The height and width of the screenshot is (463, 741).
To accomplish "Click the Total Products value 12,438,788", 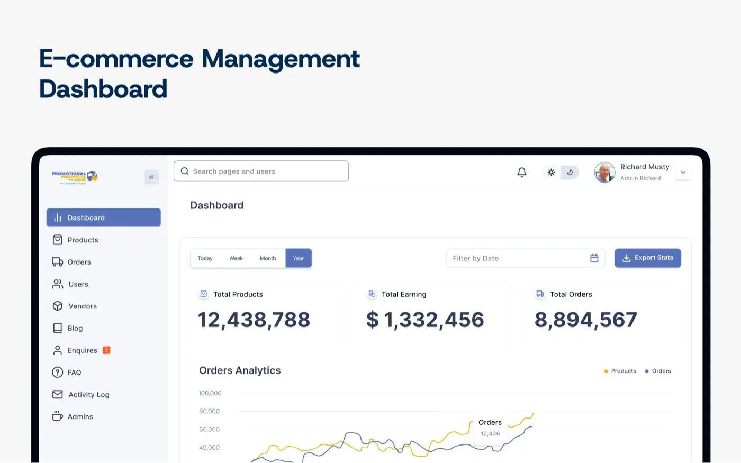I will point(254,320).
